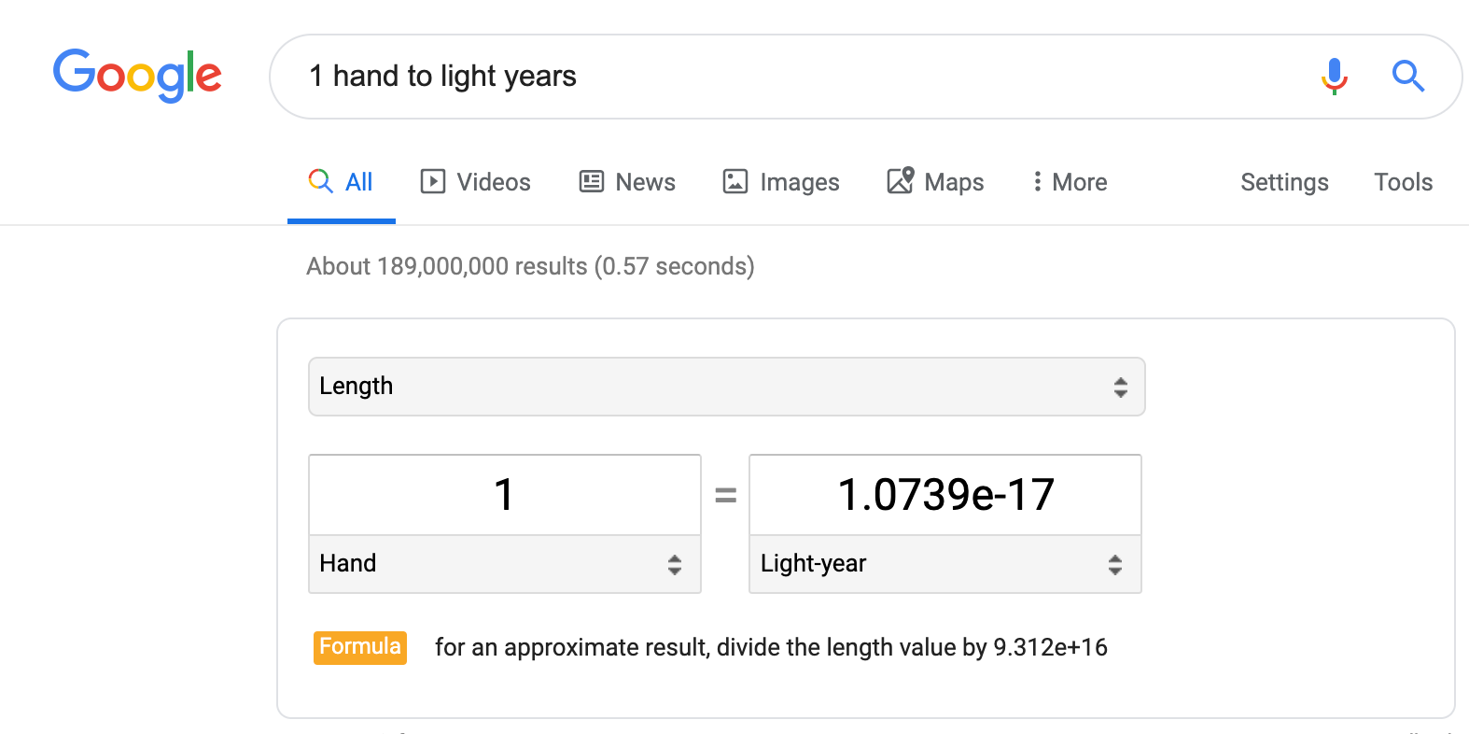This screenshot has width=1469, height=734.
Task: Open the Hand unit dropdown
Action: (x=505, y=564)
